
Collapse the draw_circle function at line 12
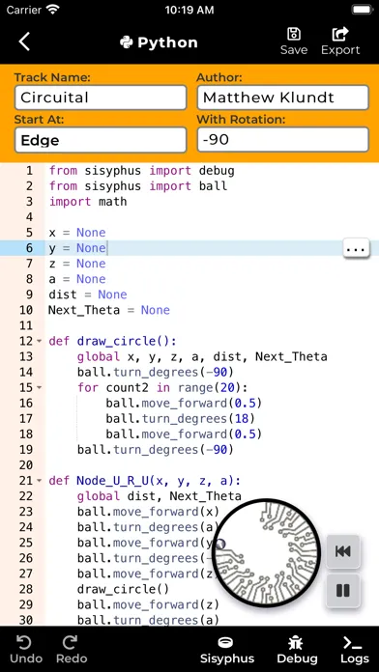39,341
